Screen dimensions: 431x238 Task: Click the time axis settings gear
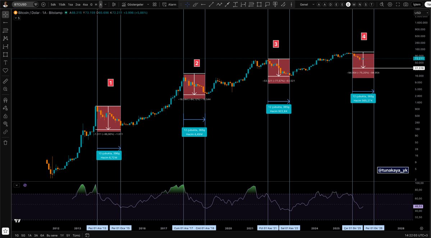421,228
